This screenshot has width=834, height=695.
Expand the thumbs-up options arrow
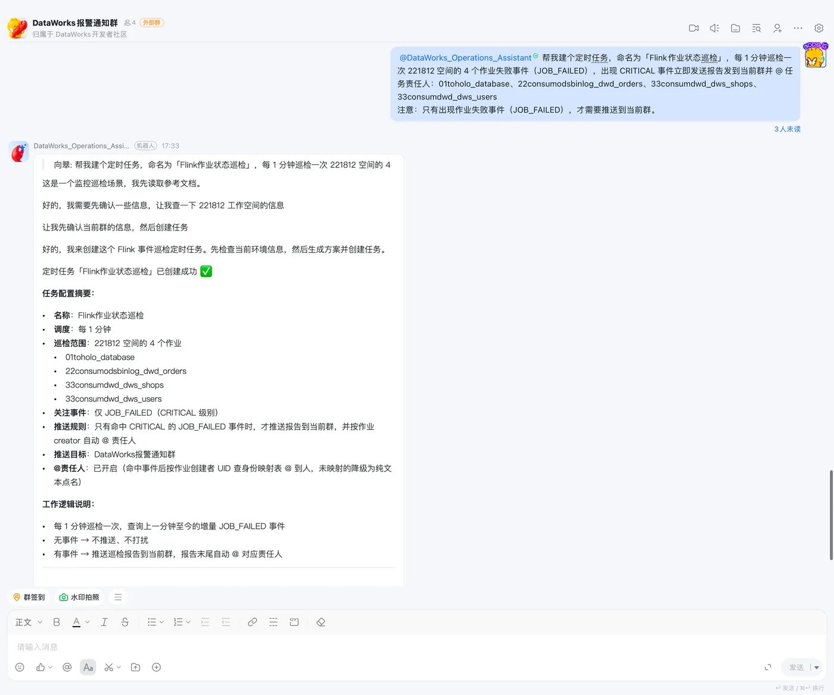coord(51,668)
